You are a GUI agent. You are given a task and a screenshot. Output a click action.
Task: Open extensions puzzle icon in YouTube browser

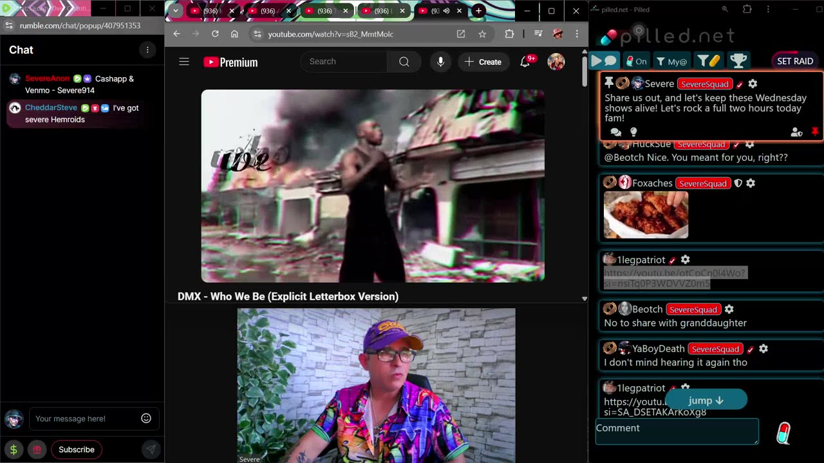509,34
